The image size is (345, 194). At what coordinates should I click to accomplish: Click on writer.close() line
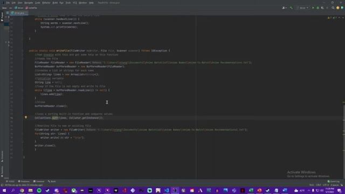click(45, 145)
